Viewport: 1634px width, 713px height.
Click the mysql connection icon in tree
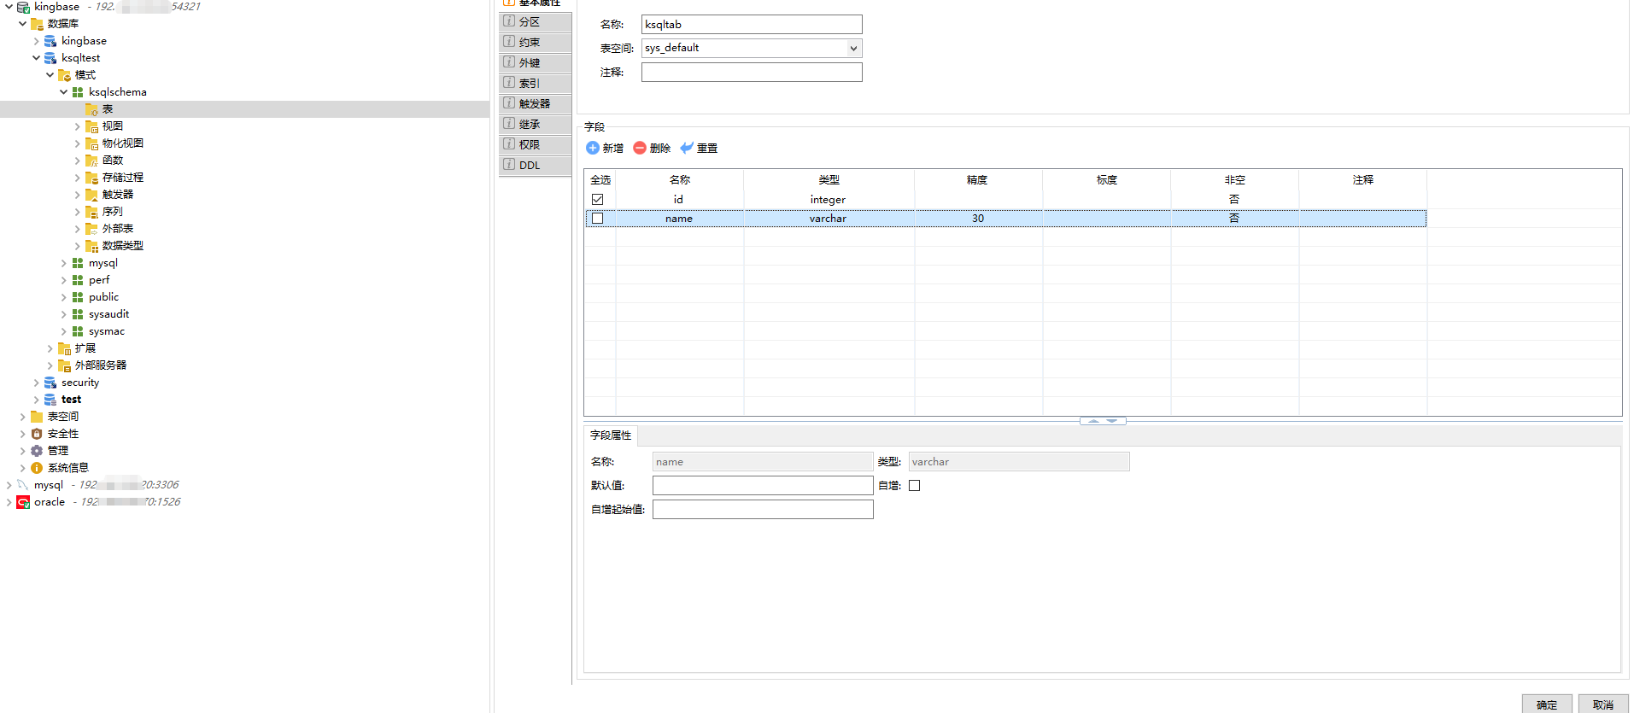(x=23, y=485)
